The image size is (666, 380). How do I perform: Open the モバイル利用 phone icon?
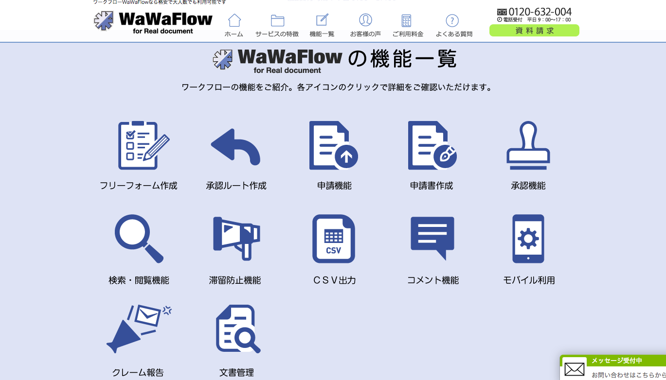(x=528, y=239)
